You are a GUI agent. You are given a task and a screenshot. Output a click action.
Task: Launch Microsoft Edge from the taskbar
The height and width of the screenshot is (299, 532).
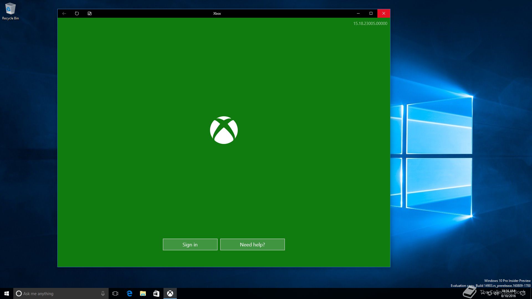(x=129, y=293)
